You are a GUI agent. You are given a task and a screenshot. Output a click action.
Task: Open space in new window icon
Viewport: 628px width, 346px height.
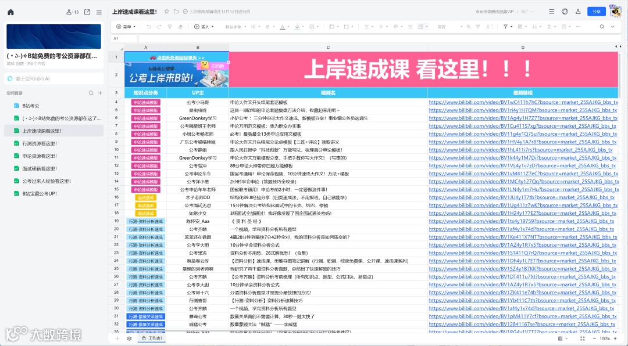coord(87,12)
